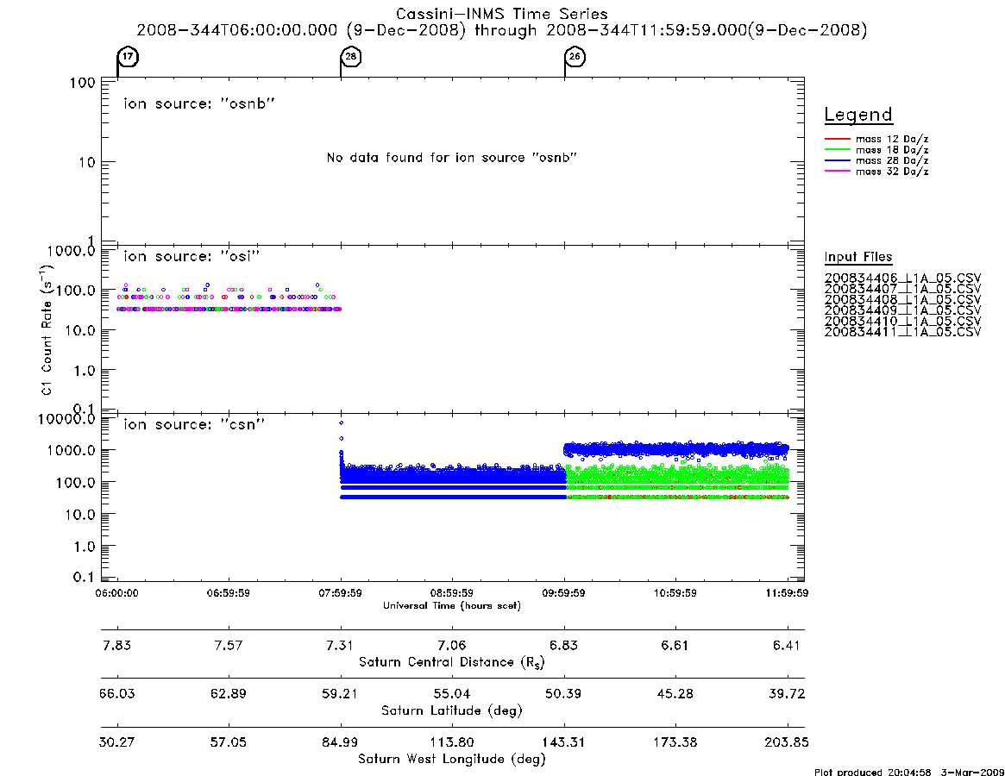Click the 10000.0 y-axis tick in csn panel

pos(66,419)
